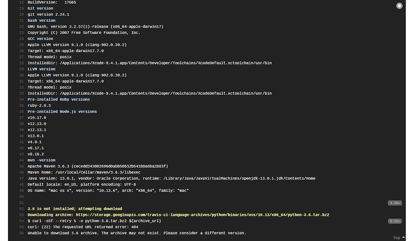Click the 'v8.16.2' Node version line
409x241 pixels.
pos(36,154)
